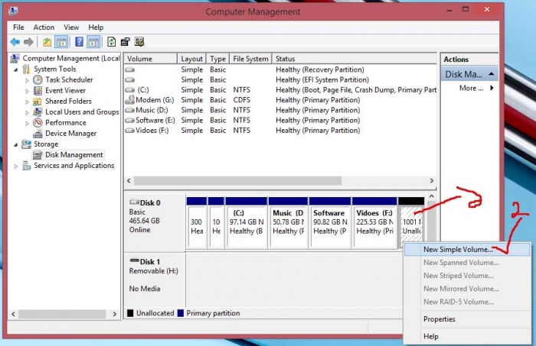Expand the Performance tree node
Screen dimensions: 536x346
[27, 123]
